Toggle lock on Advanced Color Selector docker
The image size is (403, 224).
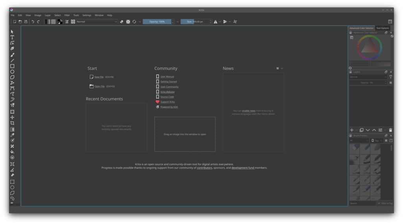(x=351, y=33)
